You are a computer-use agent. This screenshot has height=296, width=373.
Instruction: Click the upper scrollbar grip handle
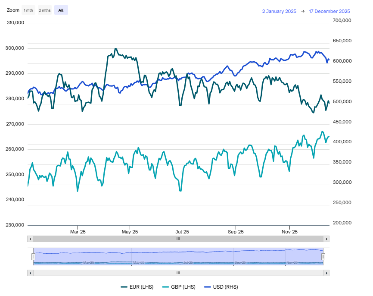178,239
